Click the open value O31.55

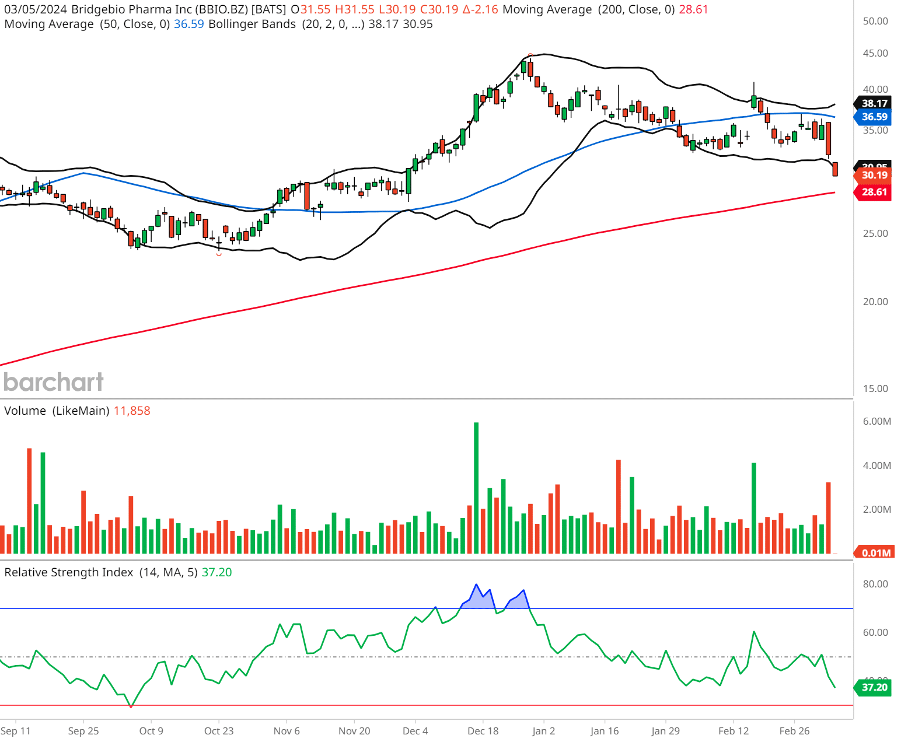[310, 9]
